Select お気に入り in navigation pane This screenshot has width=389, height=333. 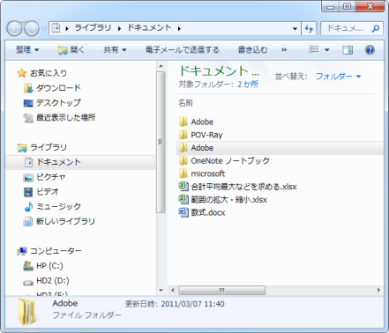click(x=49, y=73)
